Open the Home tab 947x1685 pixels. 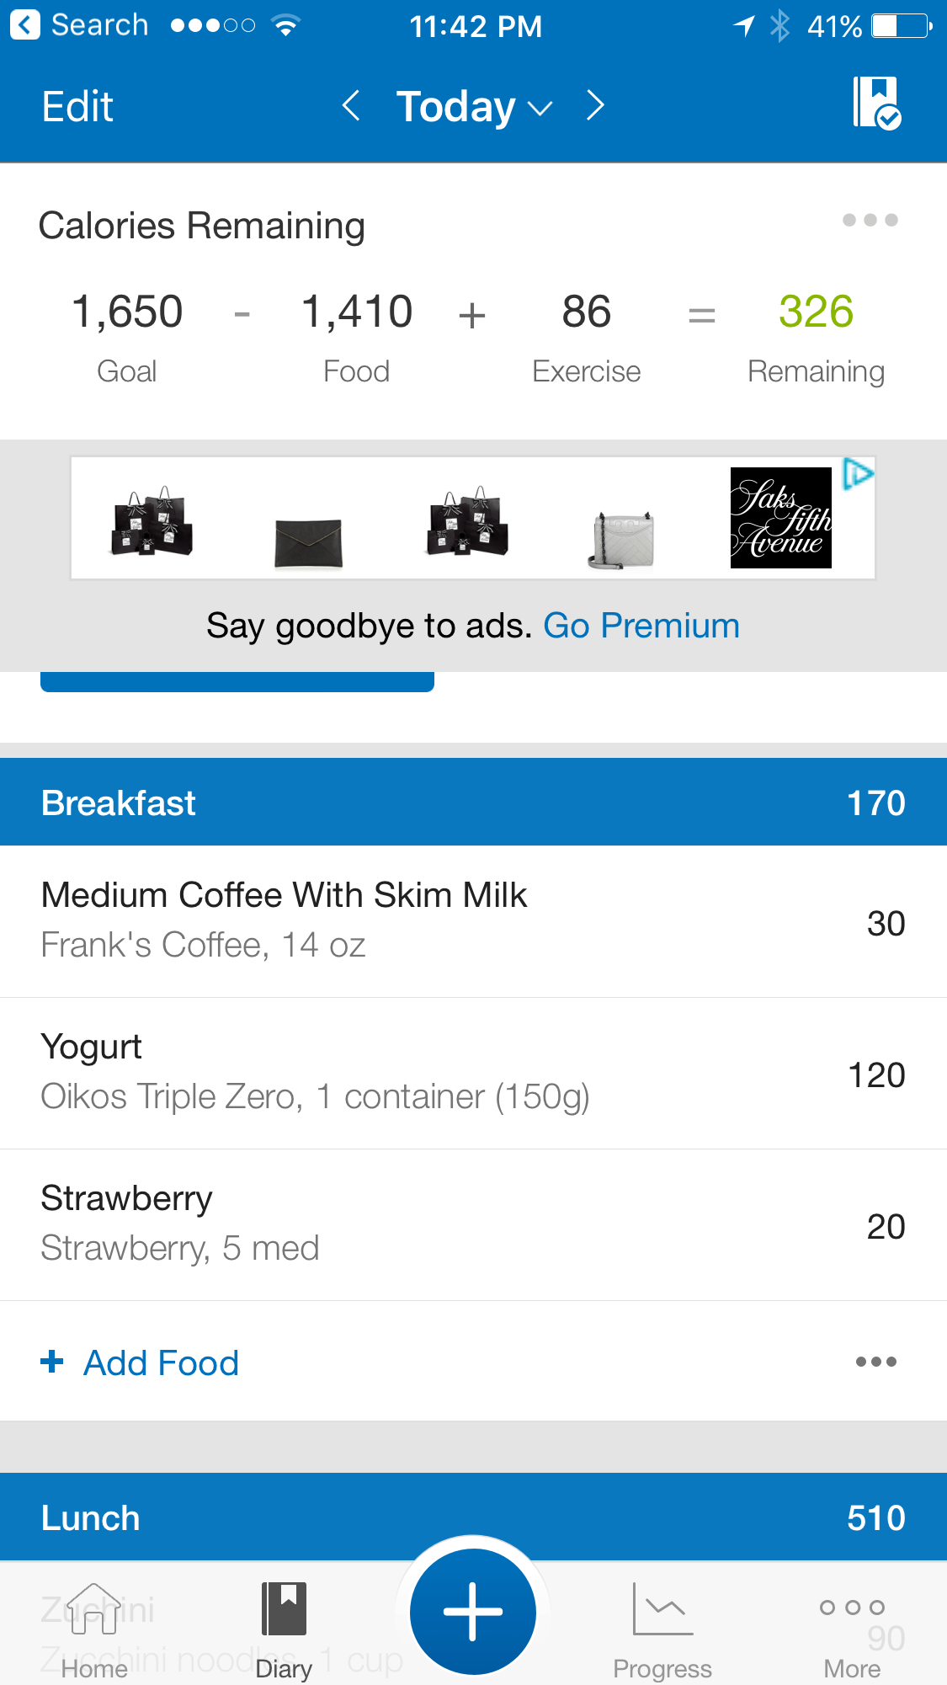(x=94, y=1630)
